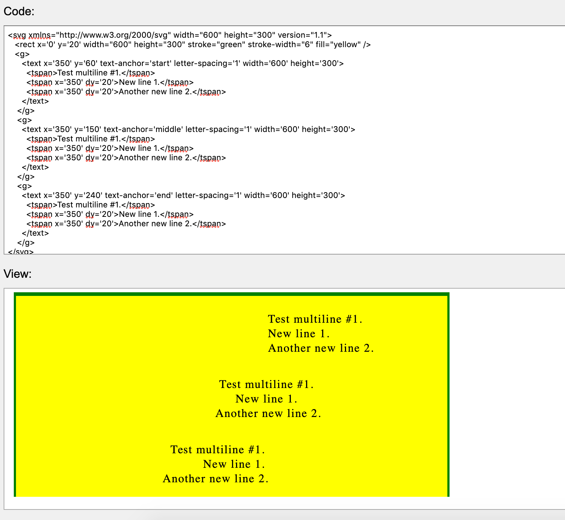Click the bottom 'Another new line 2.' rendered text
Image resolution: width=565 pixels, height=520 pixels.
tap(216, 479)
